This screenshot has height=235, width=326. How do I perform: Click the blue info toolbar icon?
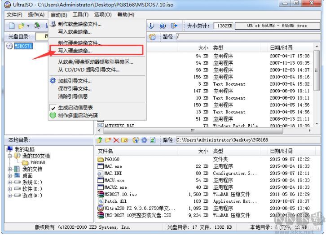pos(151,26)
